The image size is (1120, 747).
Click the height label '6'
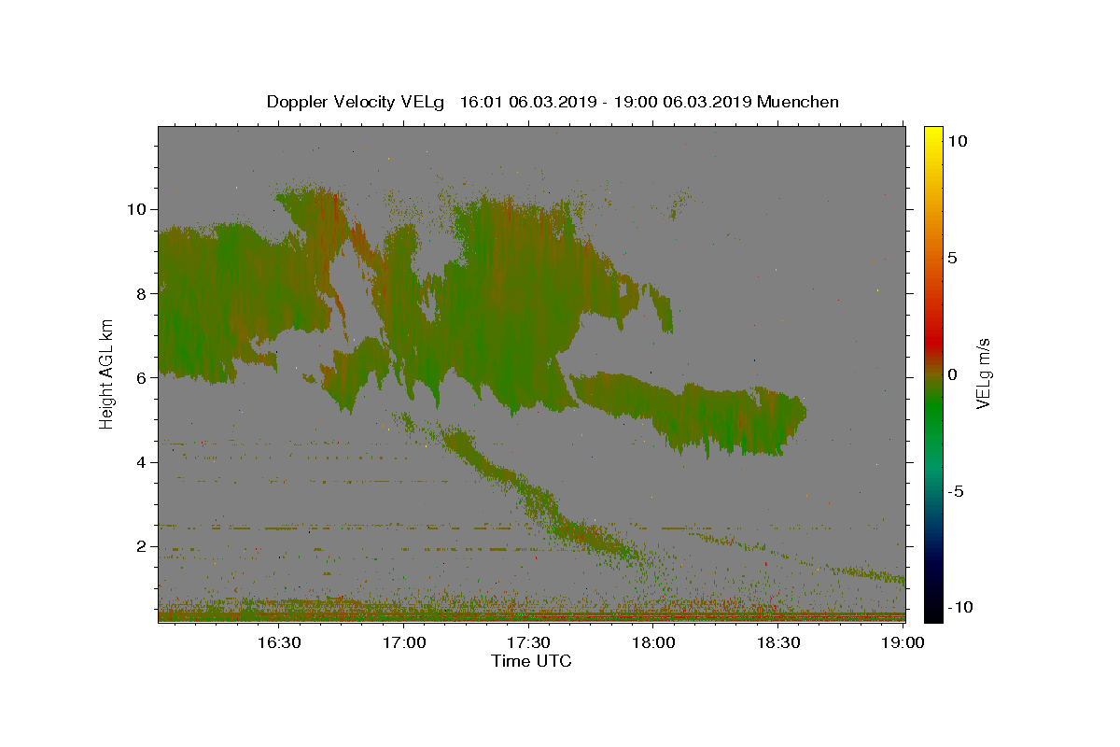coord(142,378)
